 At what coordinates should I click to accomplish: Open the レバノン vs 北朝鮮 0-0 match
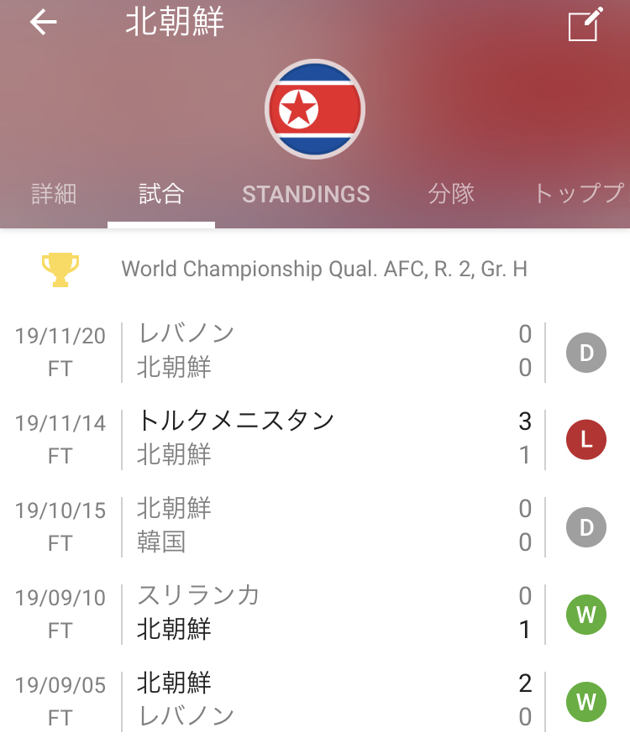(315, 353)
